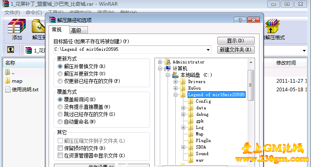Expand the SDOA folder node

click(183, 147)
